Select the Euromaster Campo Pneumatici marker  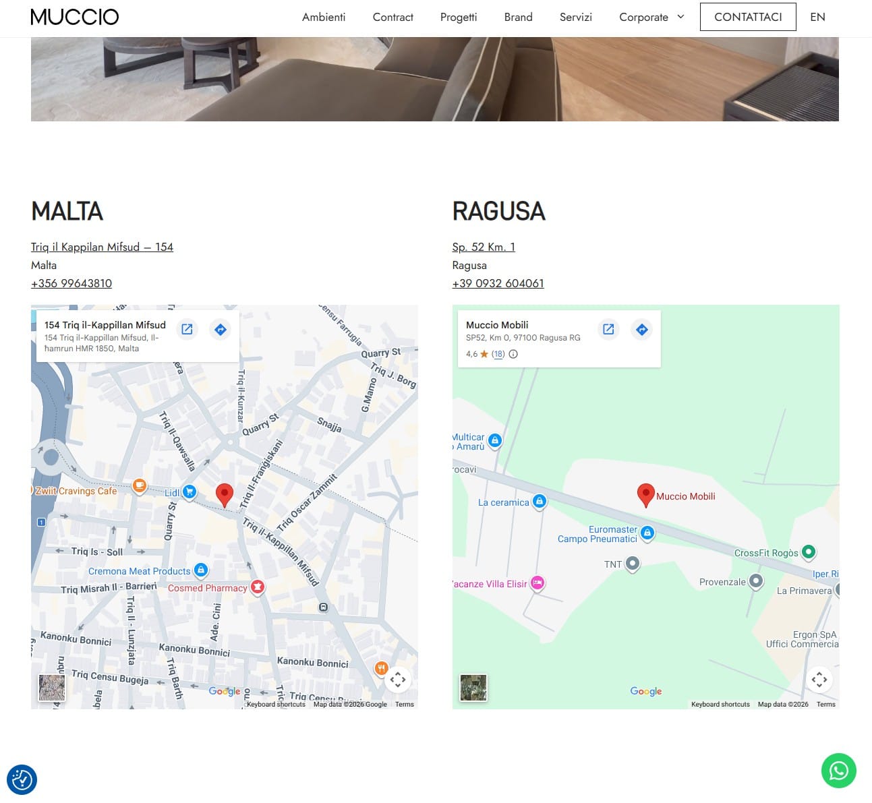point(647,534)
